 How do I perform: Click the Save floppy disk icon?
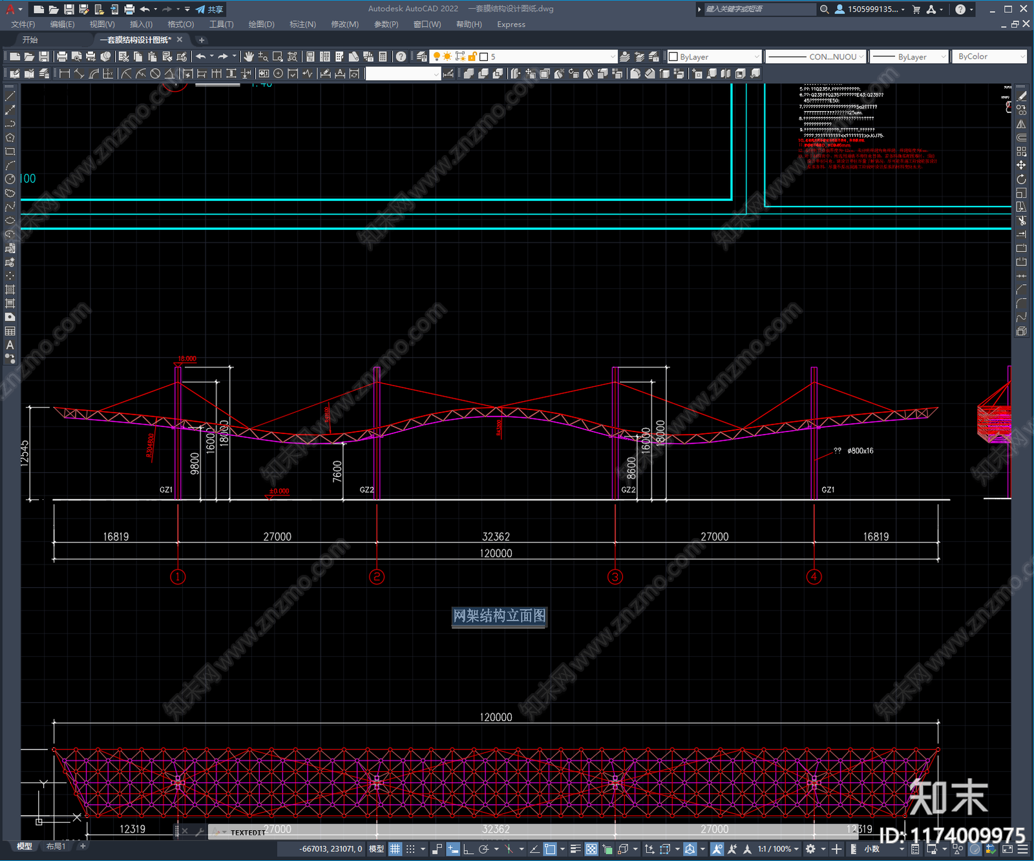coord(44,57)
